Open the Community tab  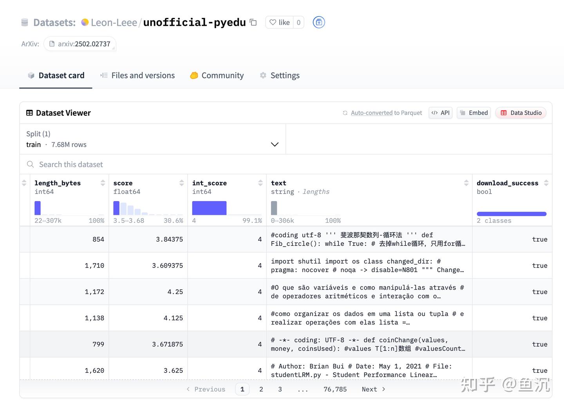(217, 75)
